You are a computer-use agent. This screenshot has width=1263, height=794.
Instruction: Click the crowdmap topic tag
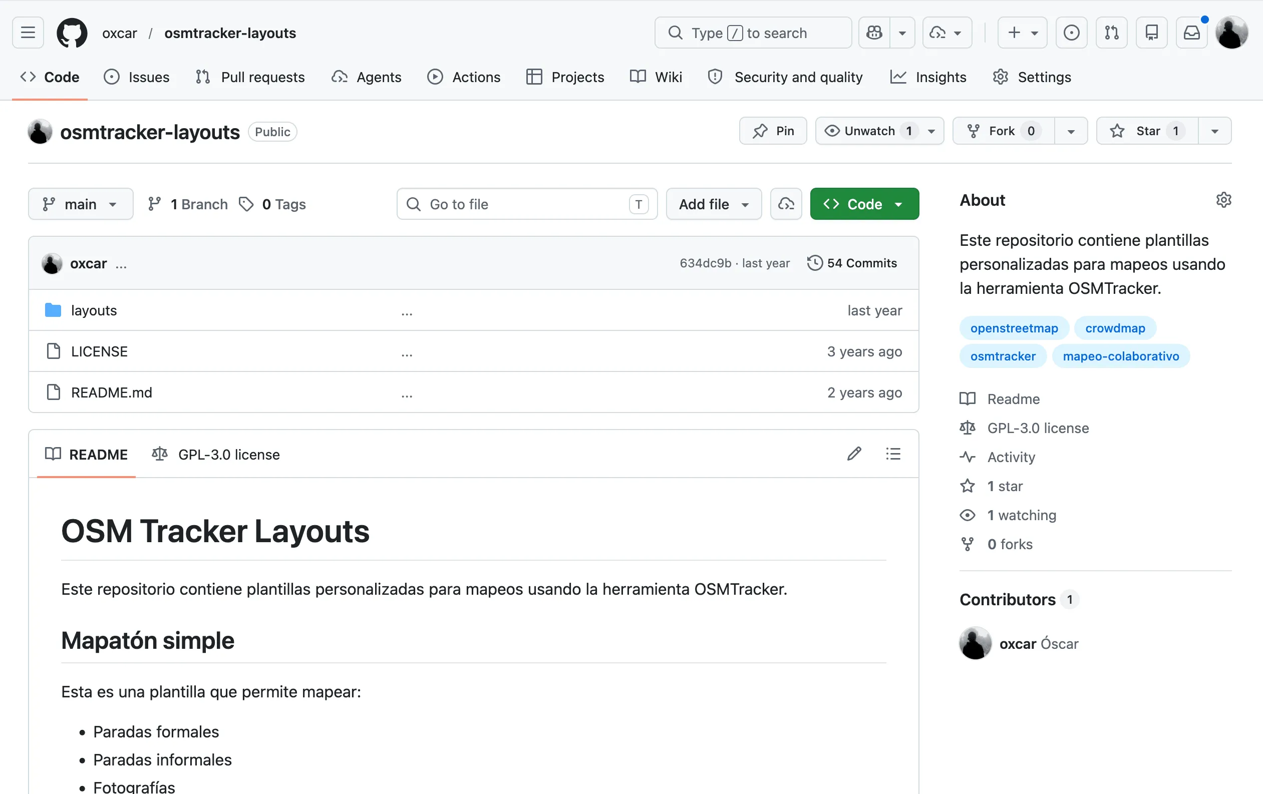1115,328
